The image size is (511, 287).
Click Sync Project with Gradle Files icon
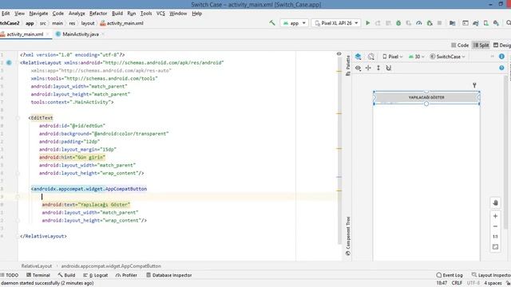476,23
